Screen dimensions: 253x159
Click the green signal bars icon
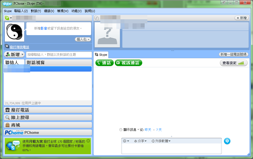tap(241, 63)
